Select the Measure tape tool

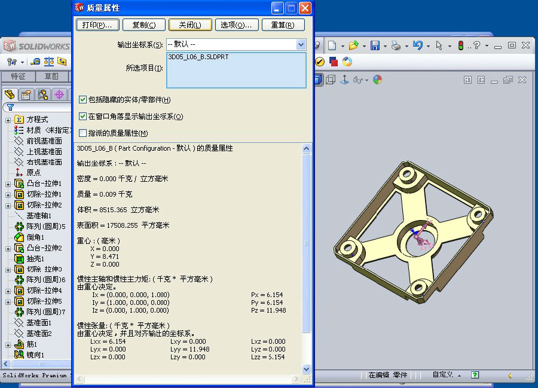[x=36, y=62]
